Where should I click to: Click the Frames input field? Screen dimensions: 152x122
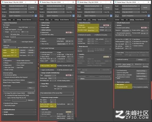23,37
